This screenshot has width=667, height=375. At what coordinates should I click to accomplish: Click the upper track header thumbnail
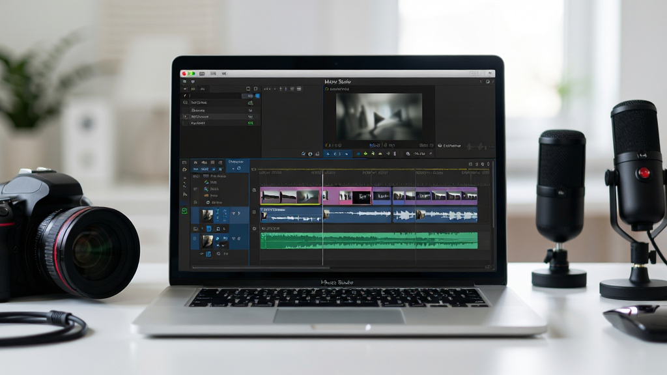coord(208,216)
